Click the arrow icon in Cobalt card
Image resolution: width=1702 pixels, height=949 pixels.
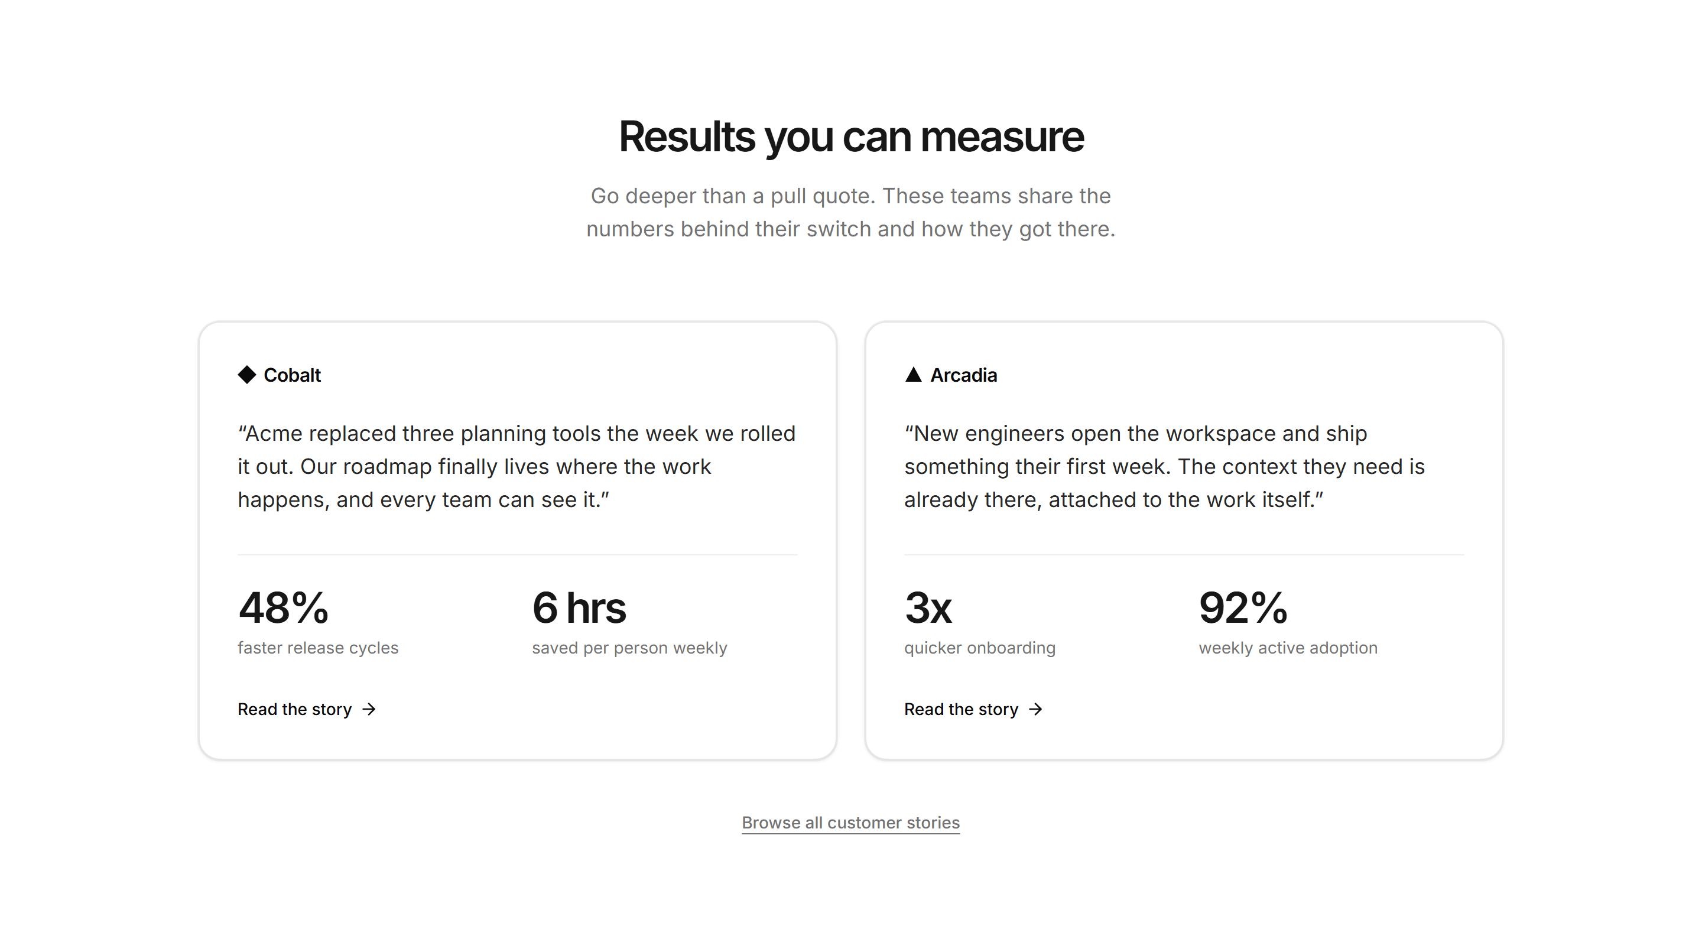click(369, 709)
